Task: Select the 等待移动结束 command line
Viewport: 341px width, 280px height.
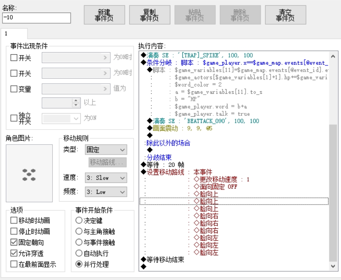Action: point(234,260)
